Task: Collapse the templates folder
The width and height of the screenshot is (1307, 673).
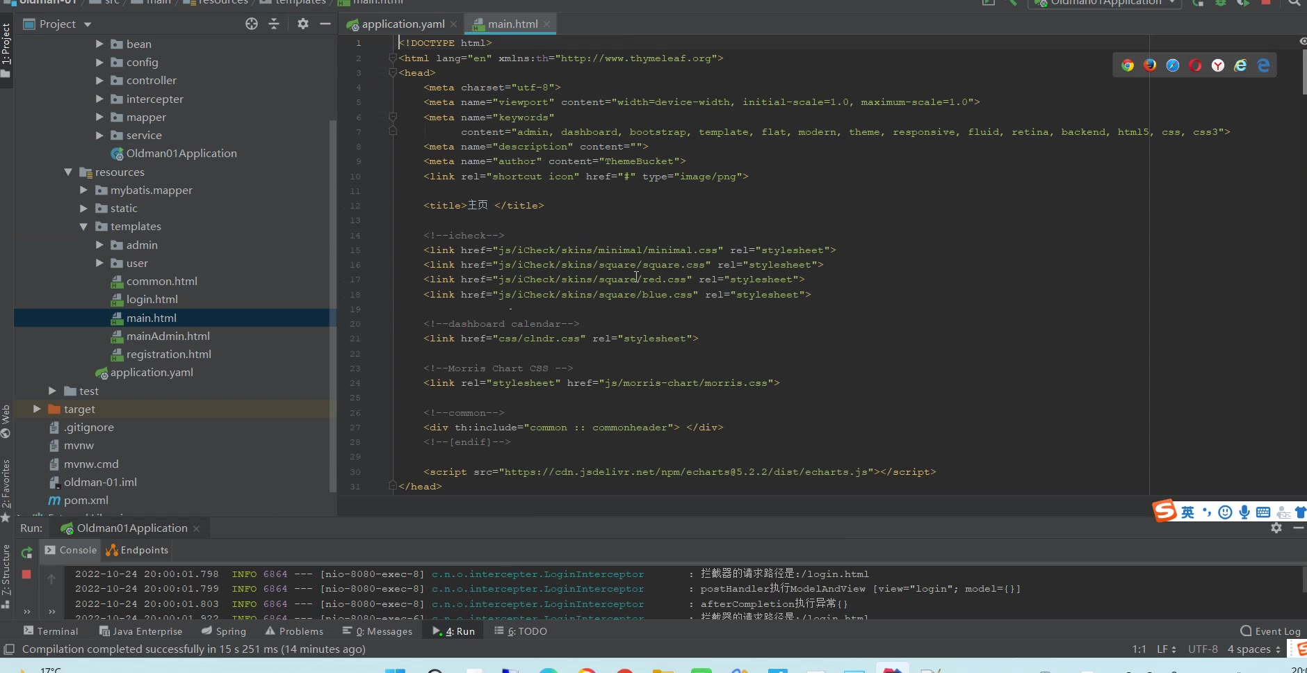Action: (83, 227)
